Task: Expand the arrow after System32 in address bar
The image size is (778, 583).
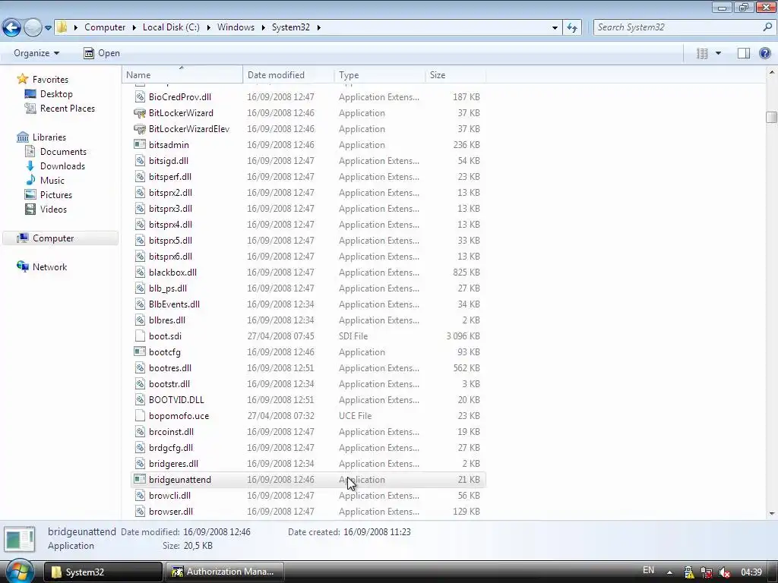Action: [318, 27]
